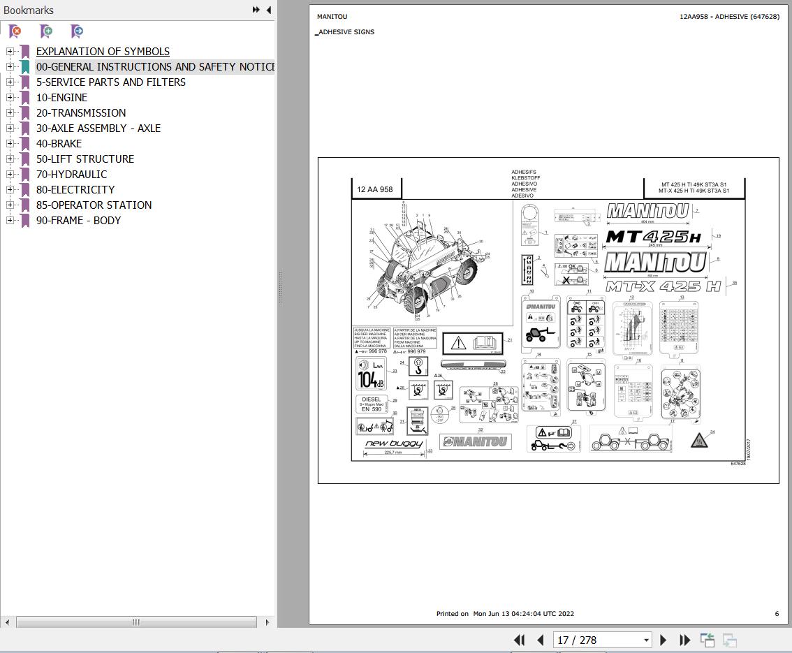
Task: Expand the 90-FRAME - BODY bookmark node
Action: [10, 220]
